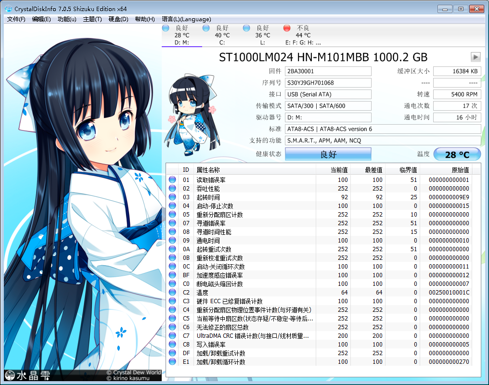Open the 语言(L)(Language) menu

coord(186,19)
